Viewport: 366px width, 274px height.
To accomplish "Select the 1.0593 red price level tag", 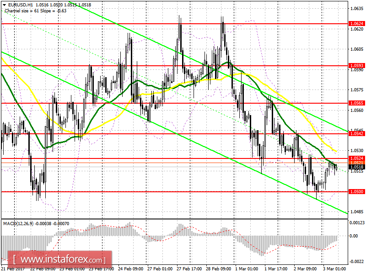I will click(x=357, y=65).
